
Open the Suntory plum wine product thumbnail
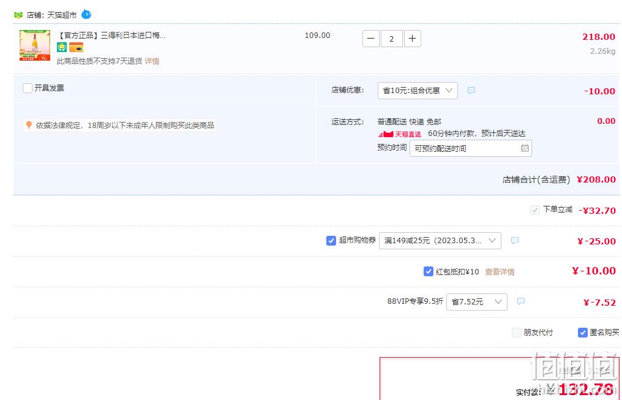pyautogui.click(x=35, y=45)
